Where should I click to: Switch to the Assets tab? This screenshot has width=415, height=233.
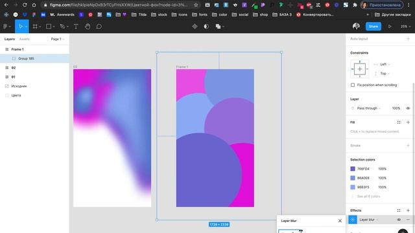point(25,39)
